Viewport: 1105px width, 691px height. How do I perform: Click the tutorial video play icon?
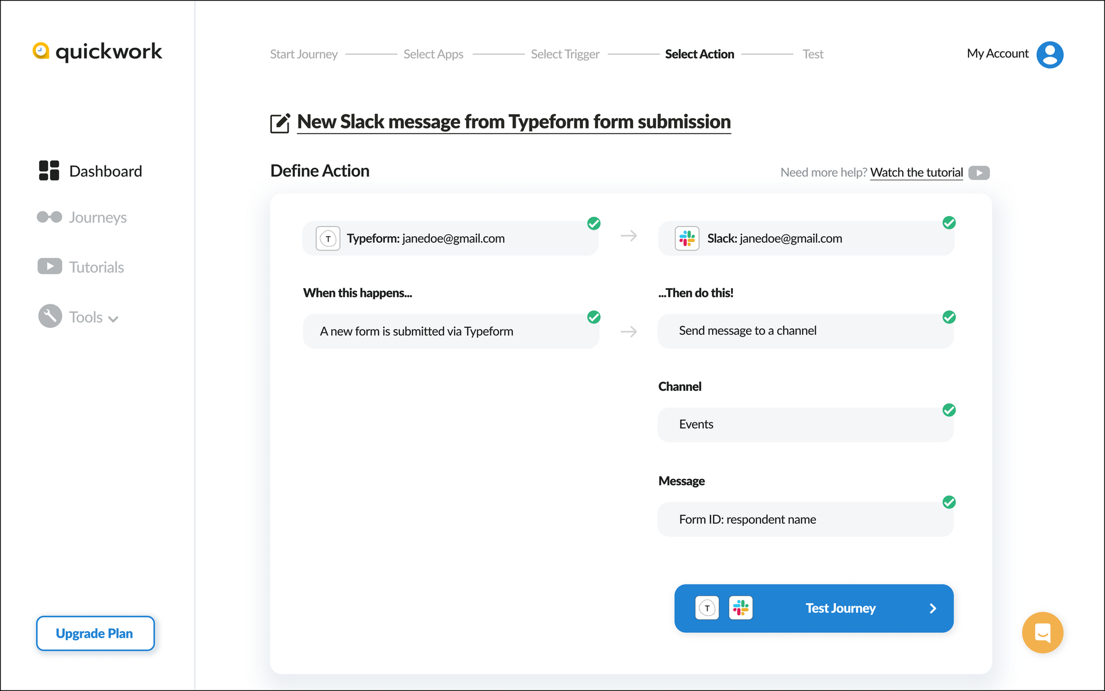[979, 173]
